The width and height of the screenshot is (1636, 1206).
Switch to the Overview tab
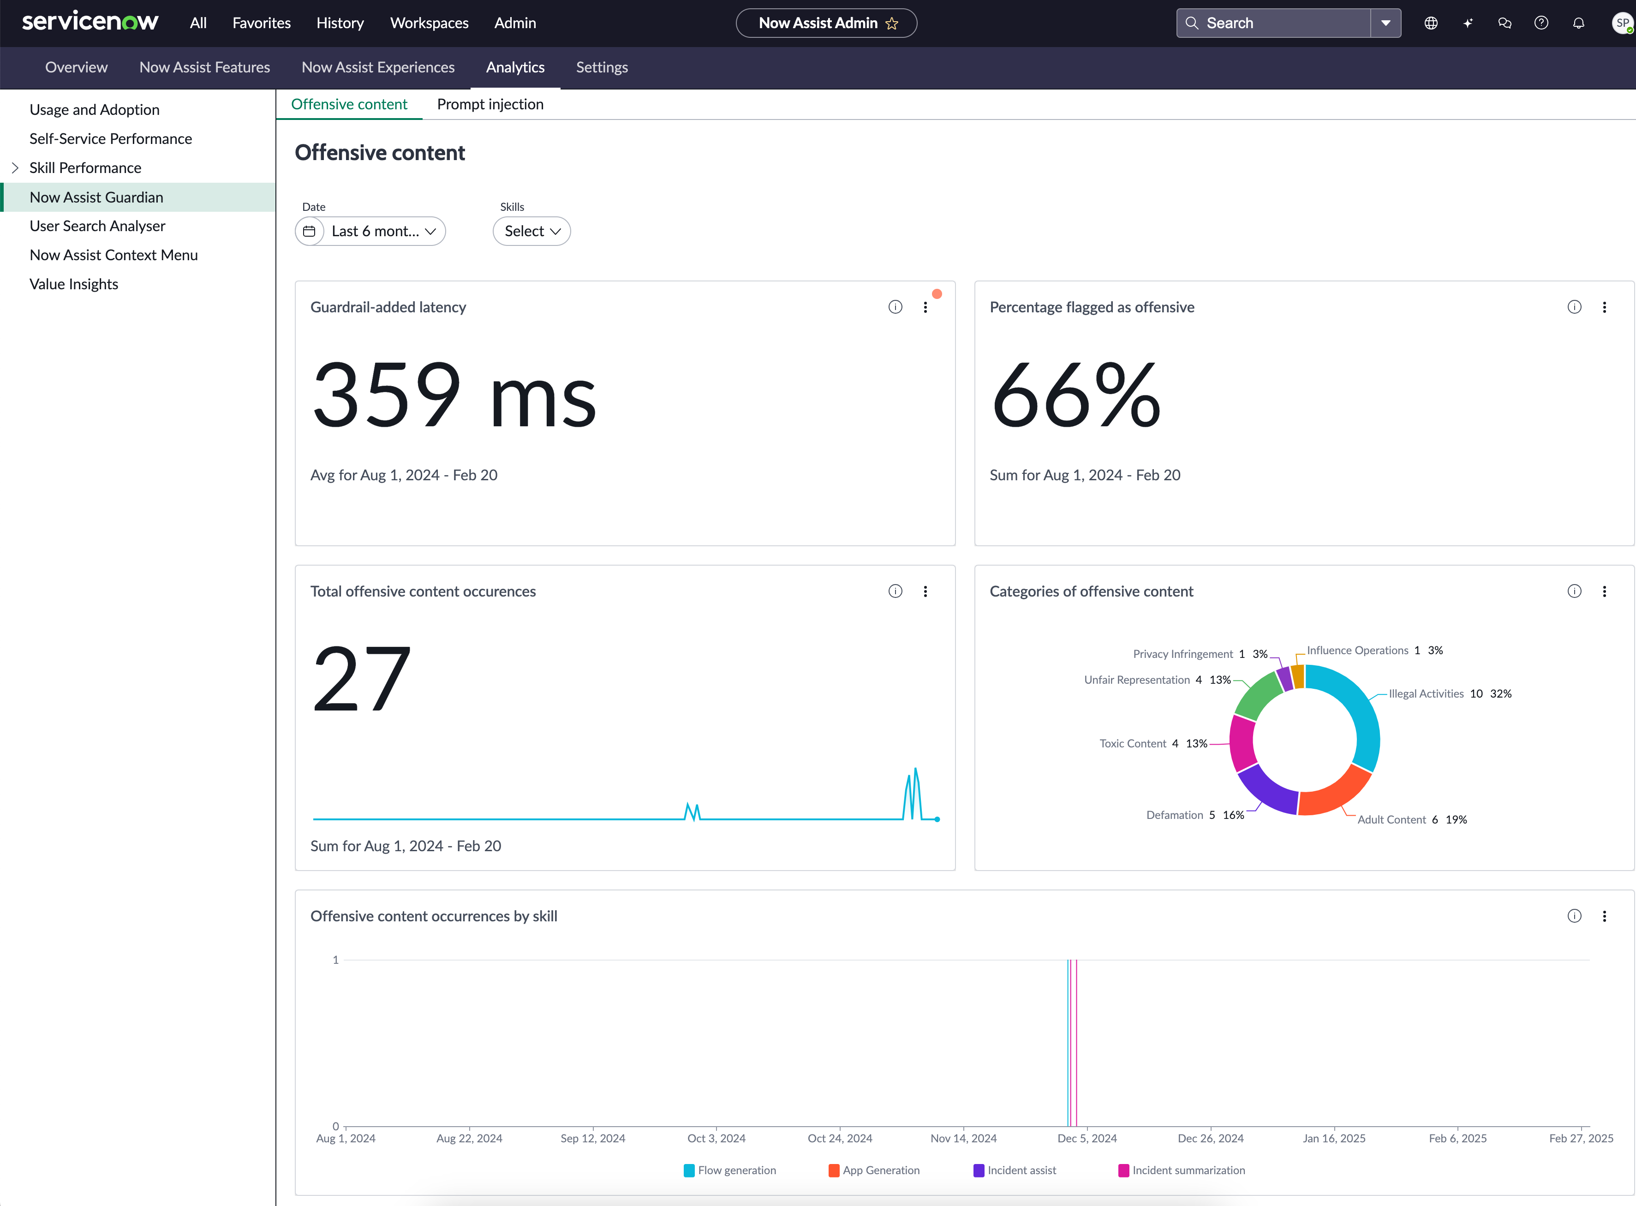pyautogui.click(x=77, y=67)
